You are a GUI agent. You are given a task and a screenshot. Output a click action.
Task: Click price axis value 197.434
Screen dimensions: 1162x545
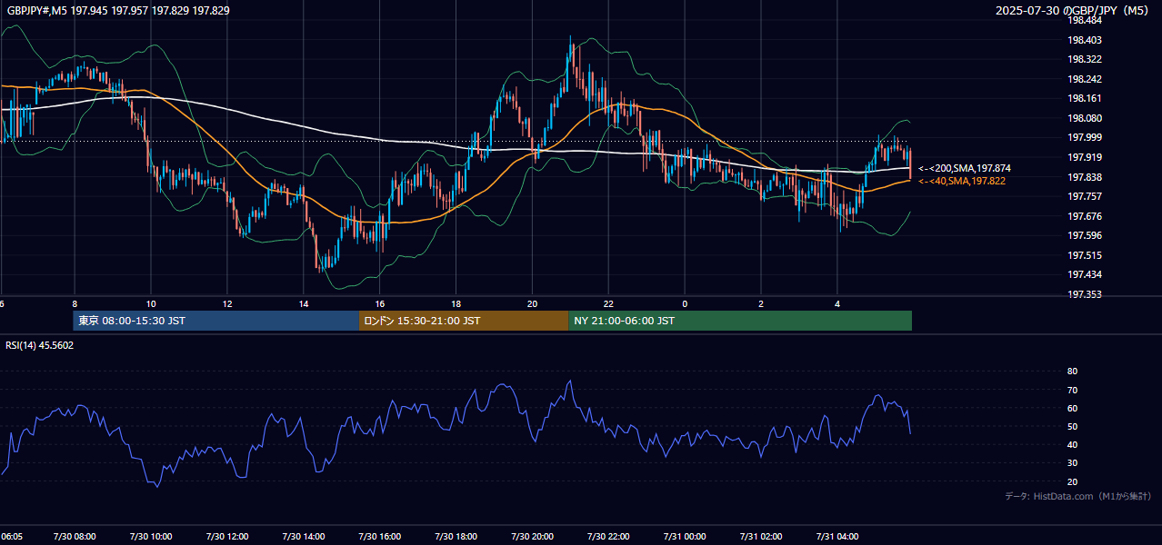pyautogui.click(x=1084, y=274)
